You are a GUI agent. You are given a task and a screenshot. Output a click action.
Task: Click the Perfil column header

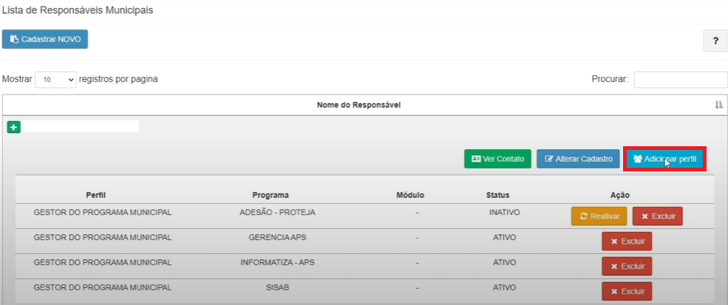(x=96, y=196)
